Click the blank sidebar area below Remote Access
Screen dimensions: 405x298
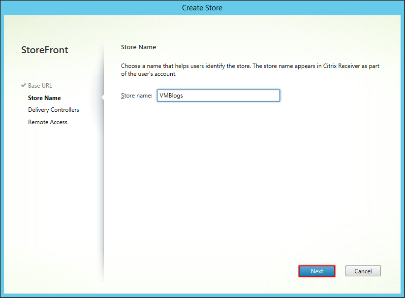point(54,197)
